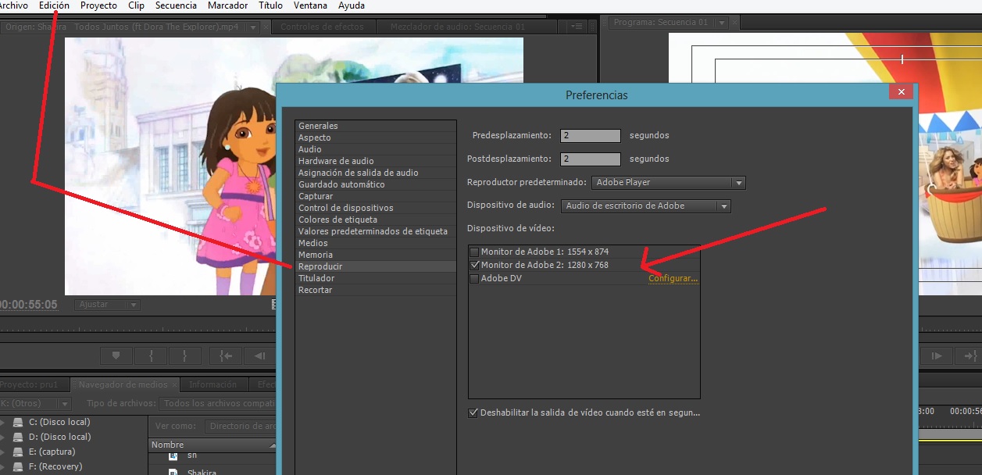Switch to Controles de efectos tab
Viewport: 982px width, 475px height.
click(x=322, y=27)
